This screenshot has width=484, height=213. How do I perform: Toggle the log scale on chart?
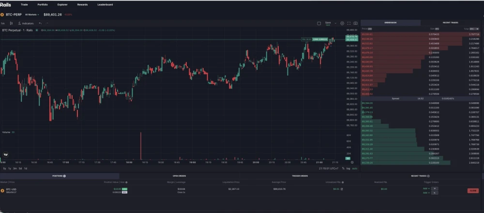[x=348, y=168]
